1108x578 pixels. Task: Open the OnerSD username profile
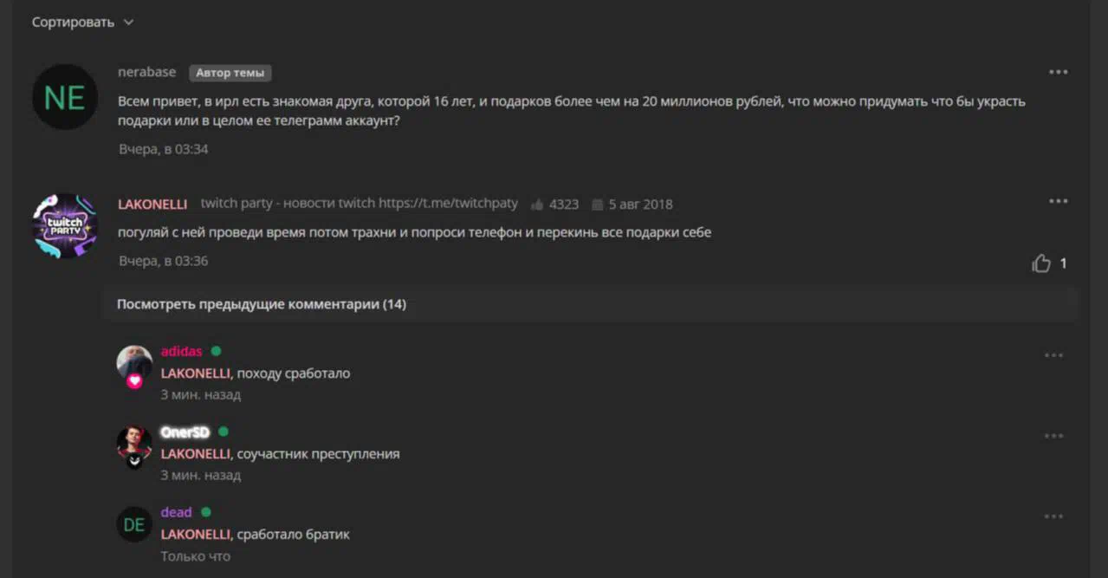click(185, 432)
